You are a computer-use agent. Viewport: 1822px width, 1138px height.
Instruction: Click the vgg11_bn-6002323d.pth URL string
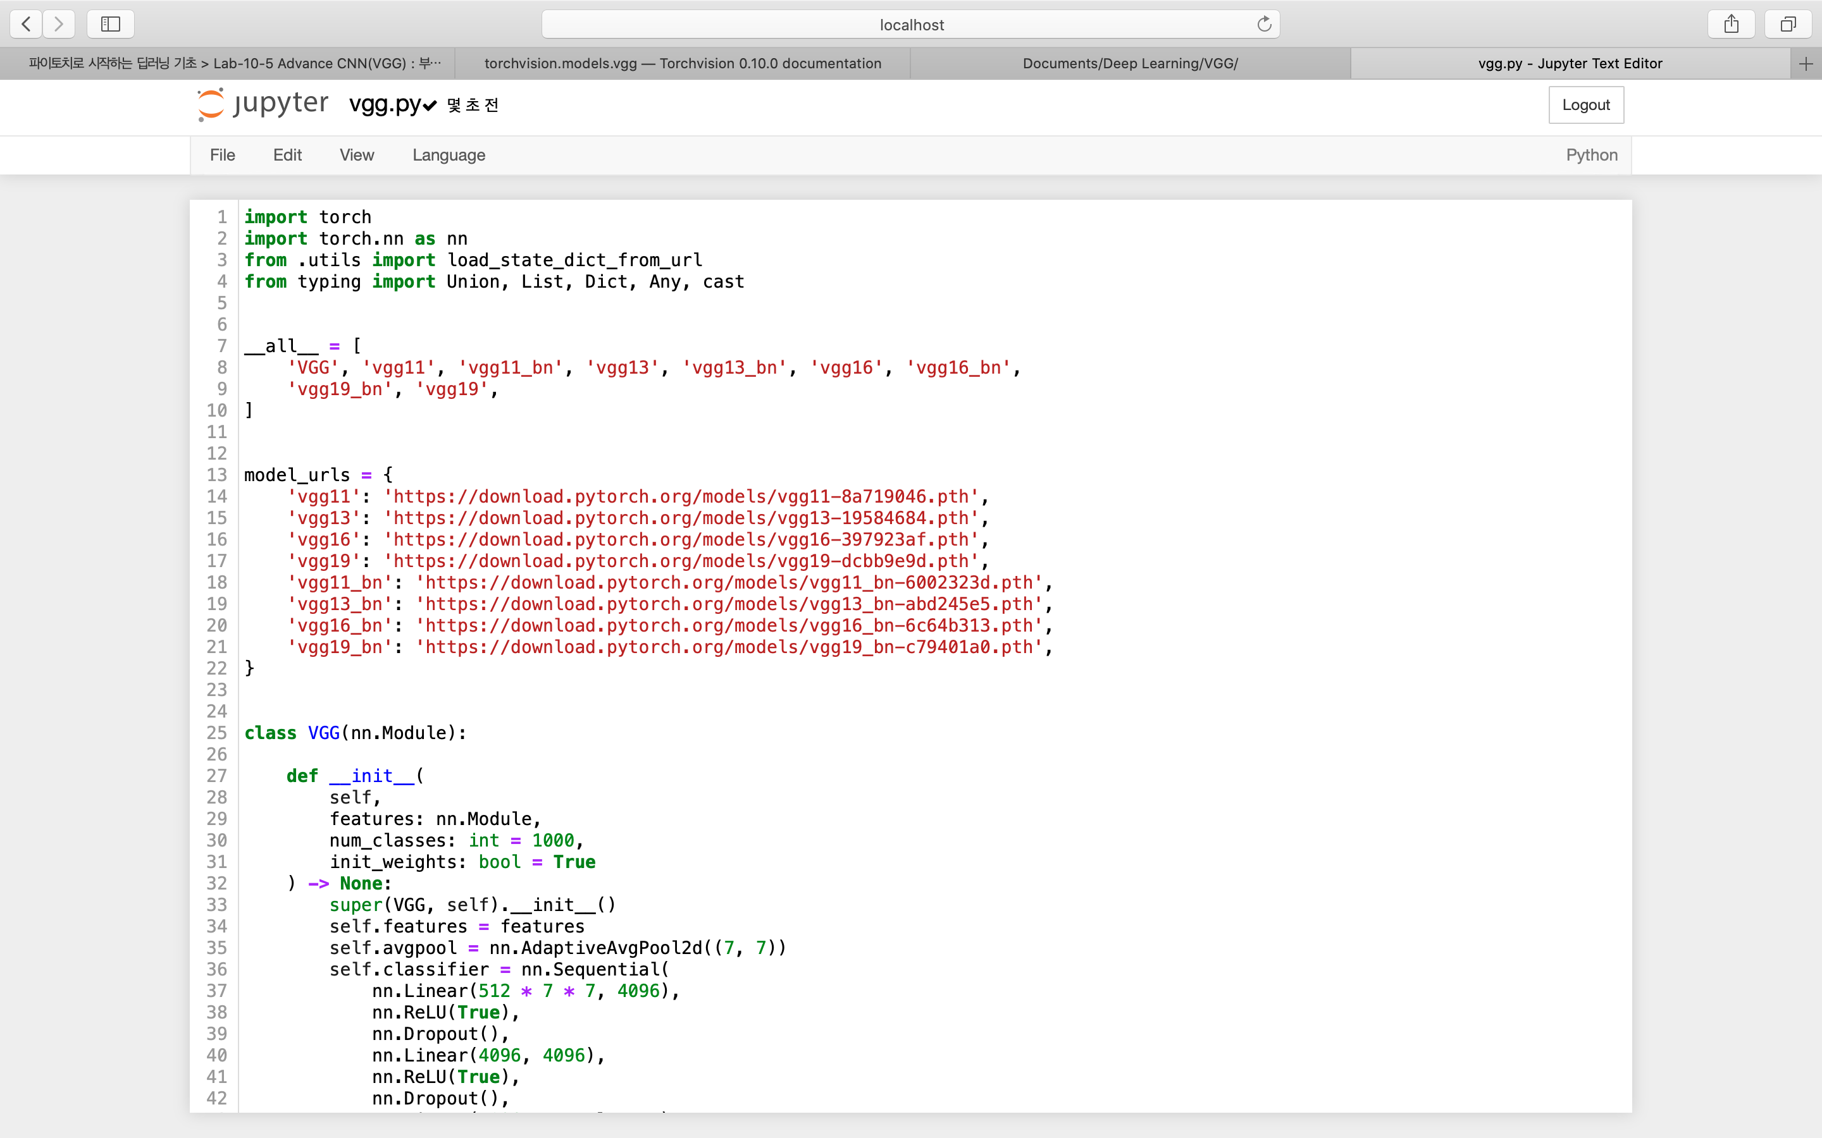[729, 582]
